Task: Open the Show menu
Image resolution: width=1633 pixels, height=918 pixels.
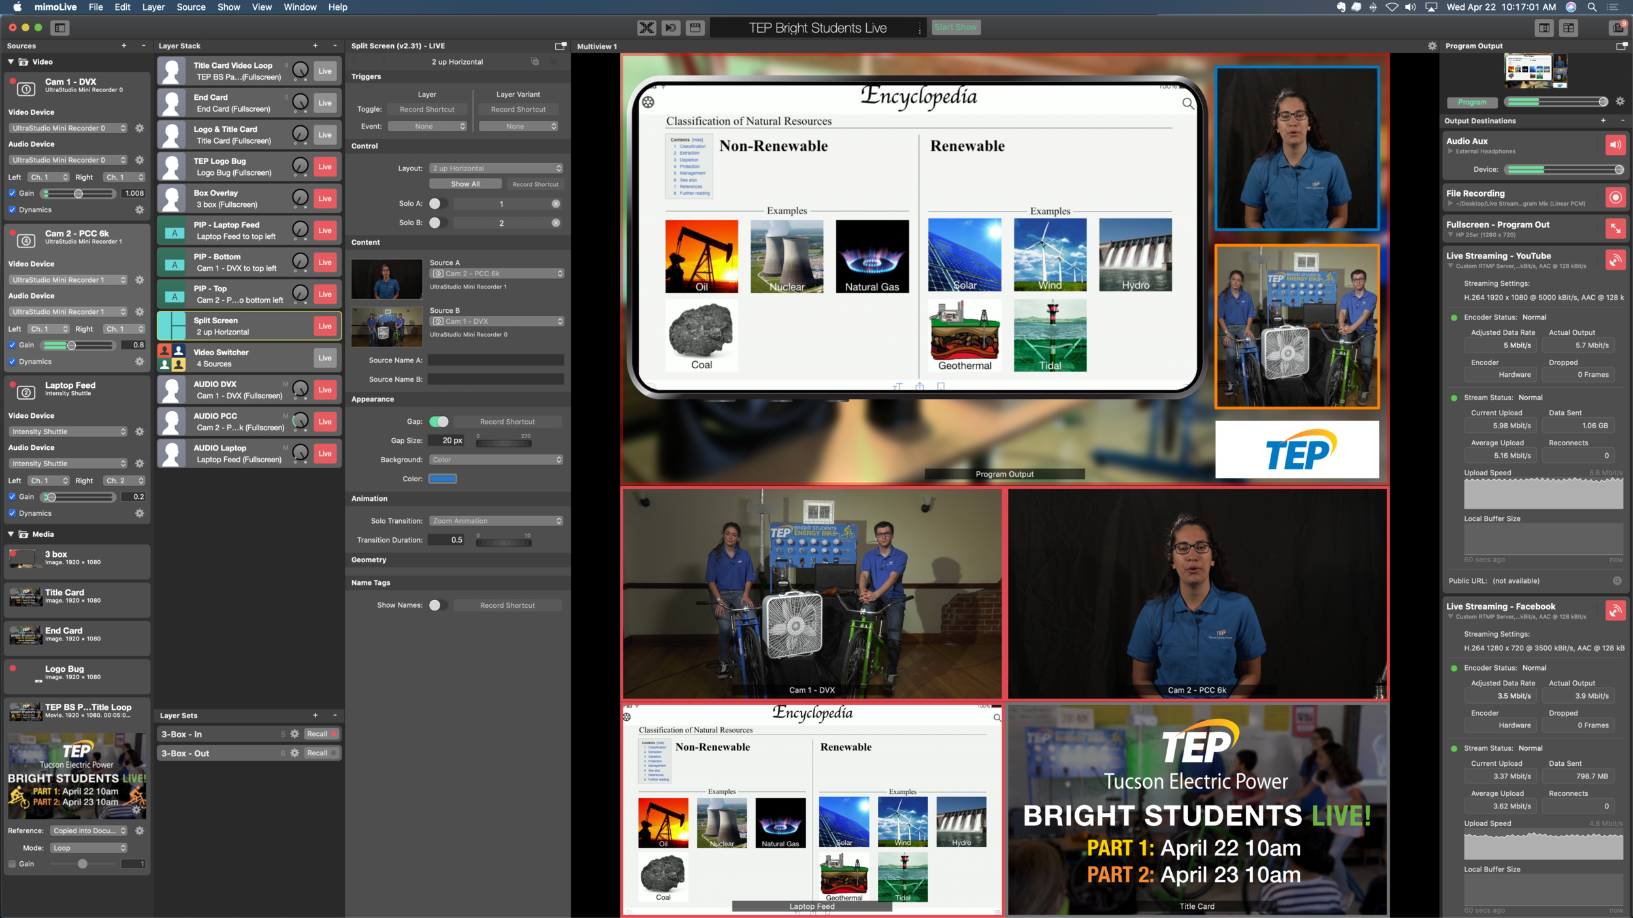Action: (x=229, y=7)
